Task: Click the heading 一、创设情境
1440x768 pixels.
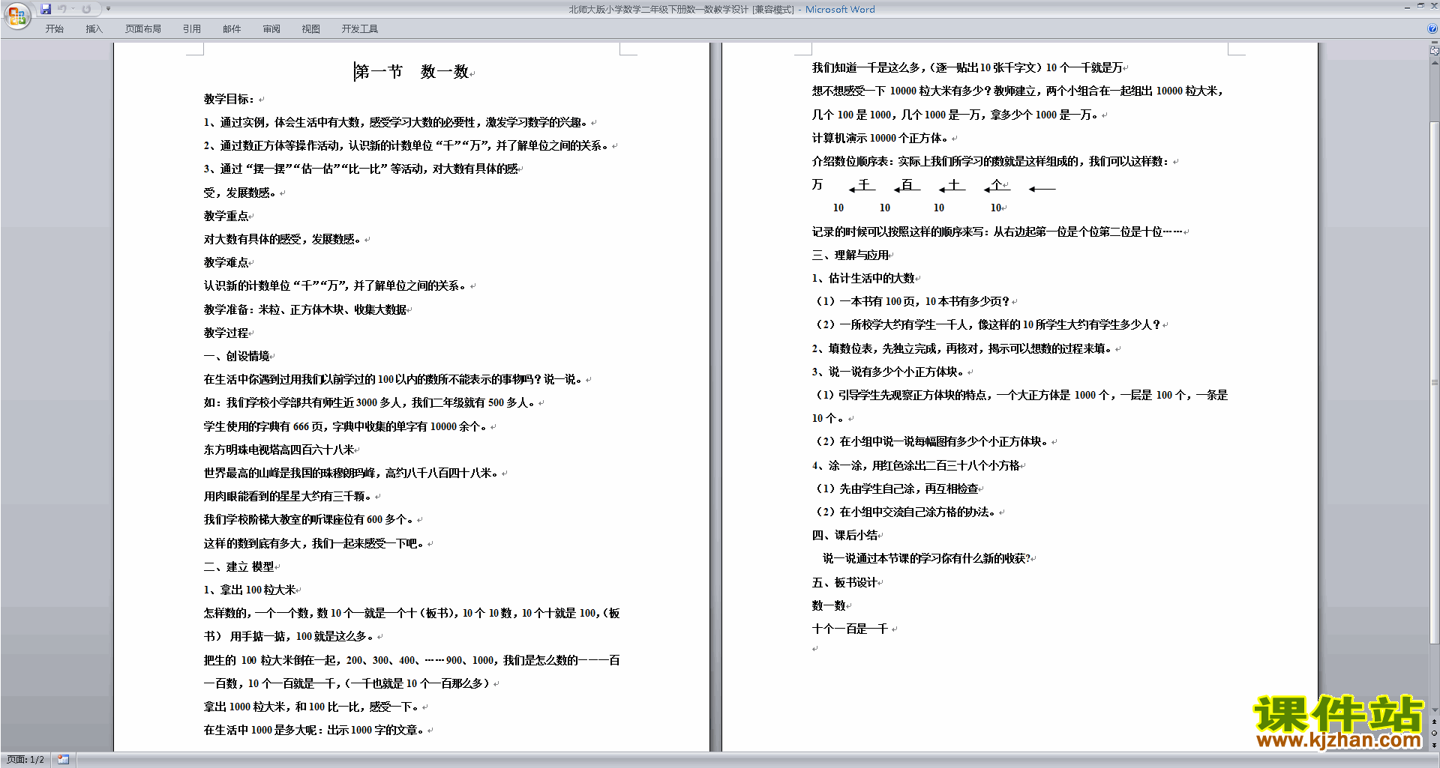Action: tap(236, 356)
